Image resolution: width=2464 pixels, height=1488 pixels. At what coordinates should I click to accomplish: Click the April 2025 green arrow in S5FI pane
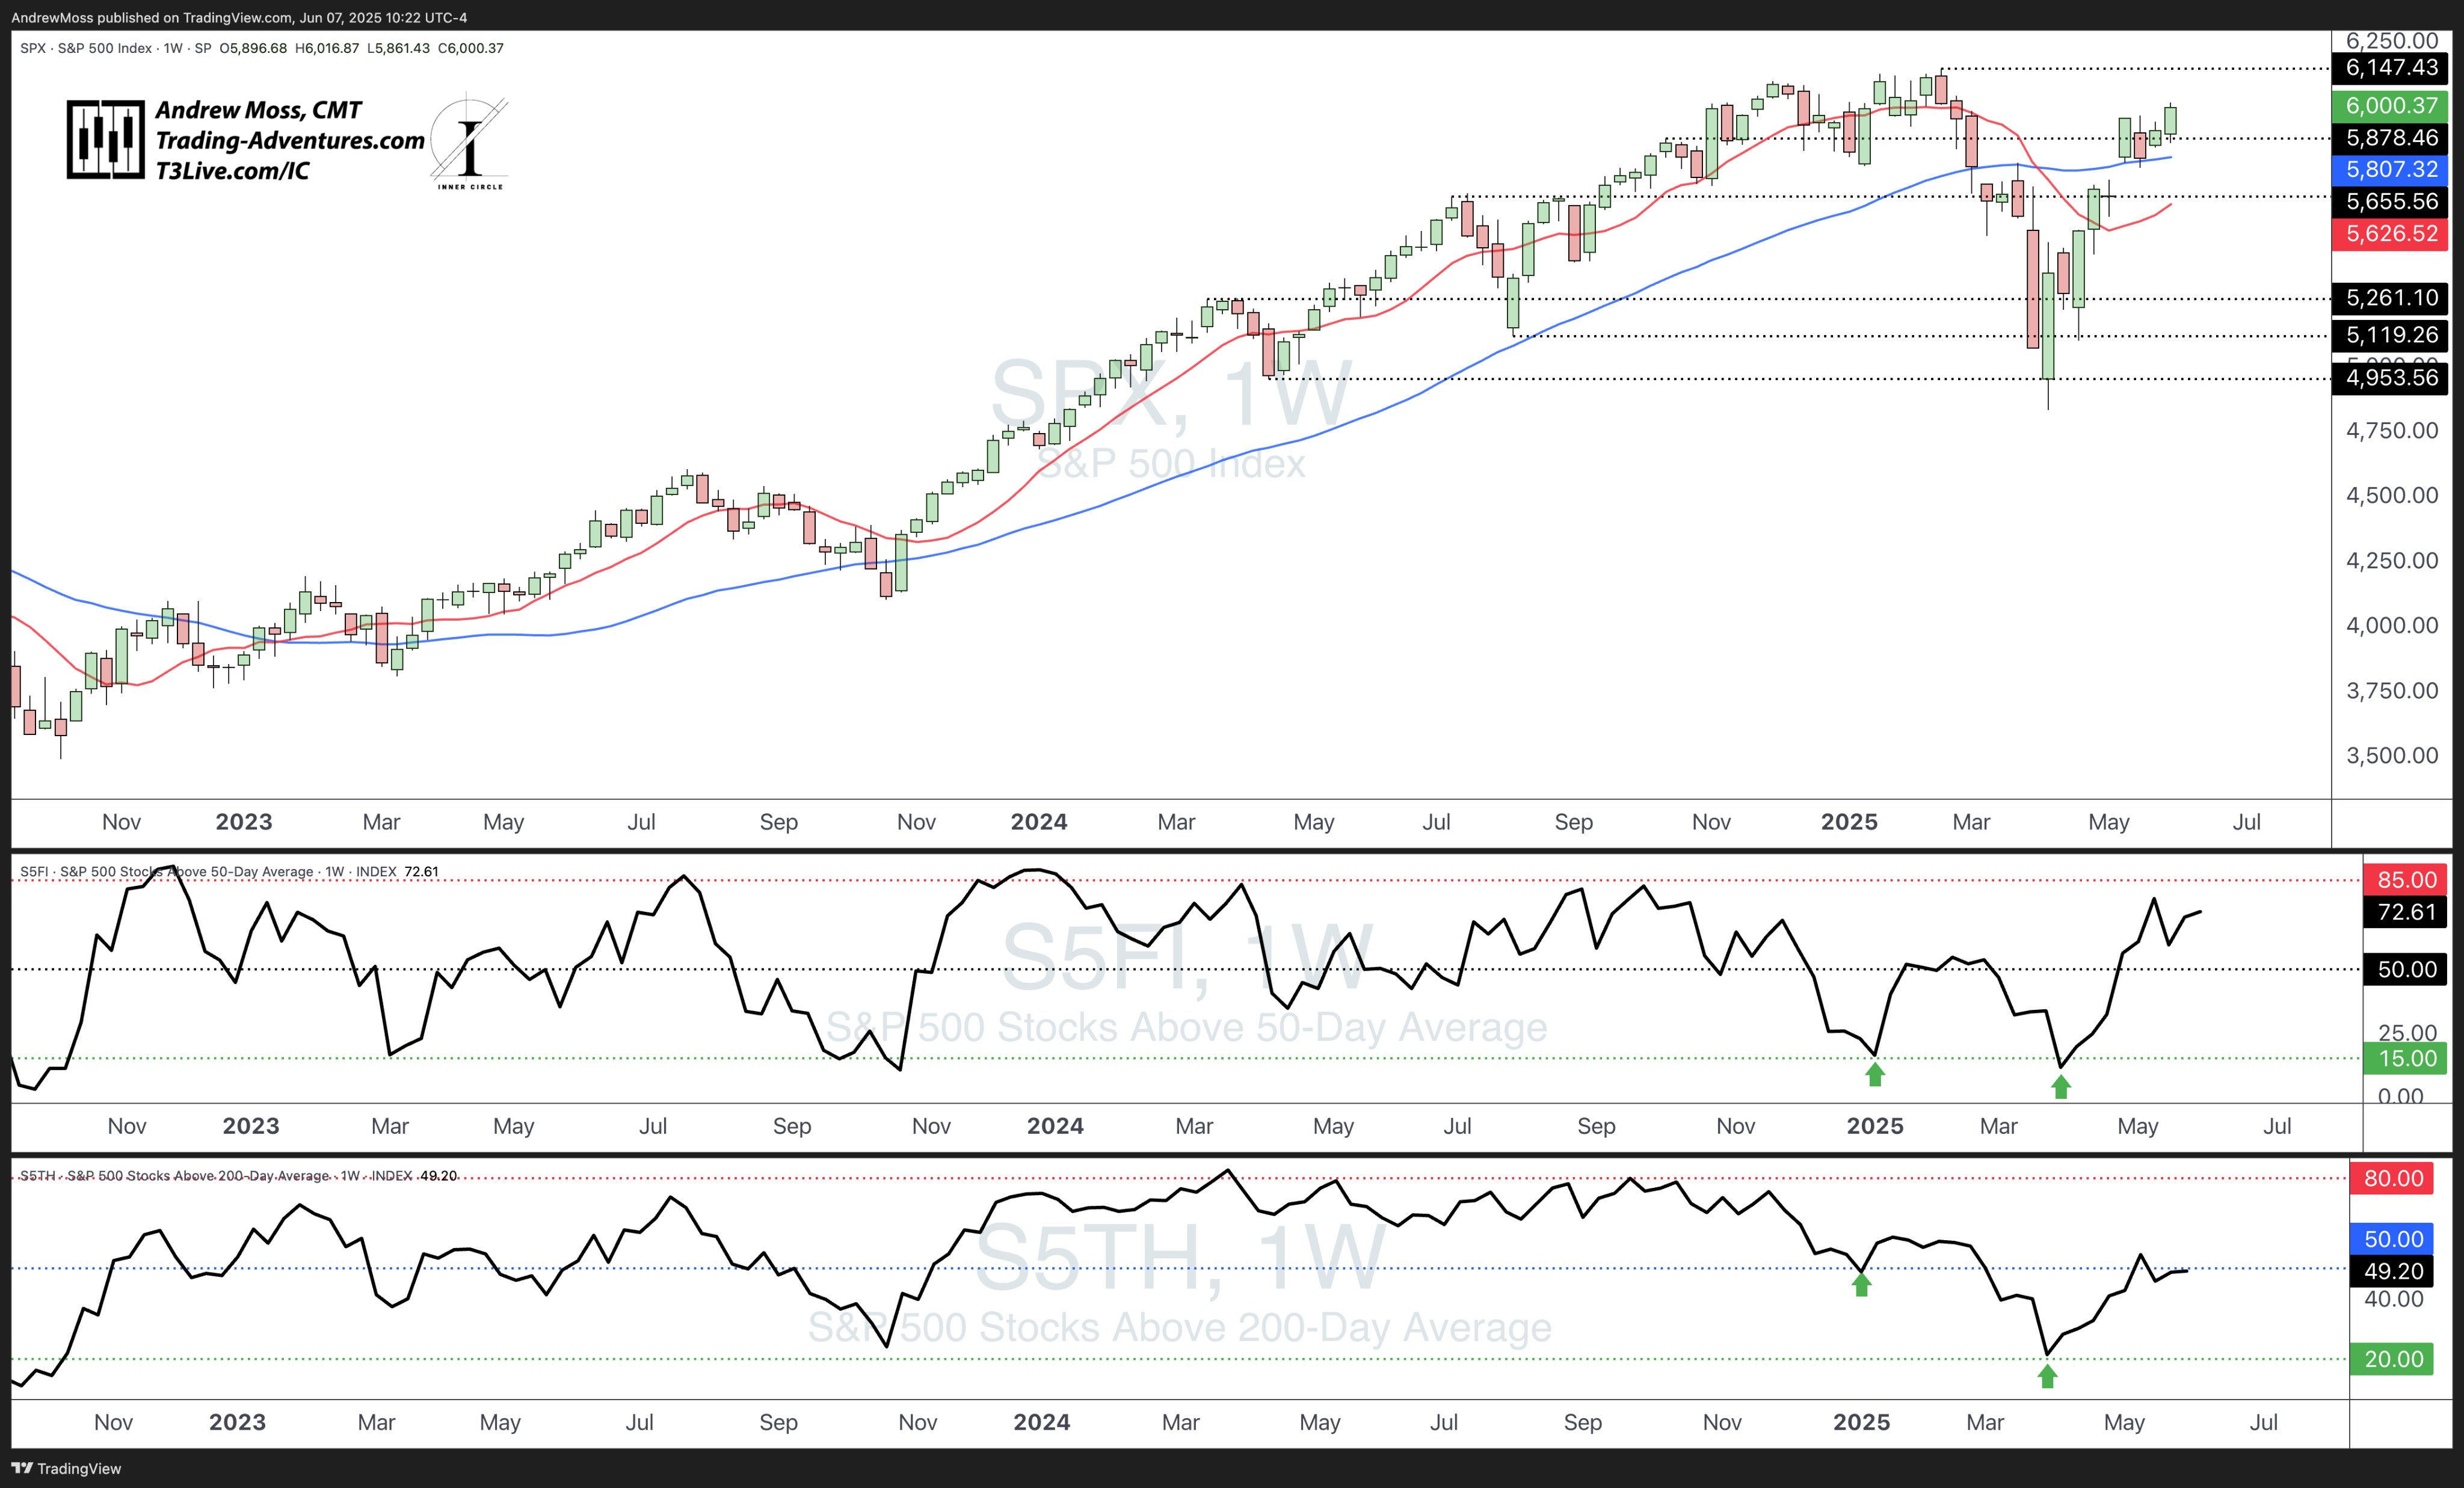click(2061, 1087)
